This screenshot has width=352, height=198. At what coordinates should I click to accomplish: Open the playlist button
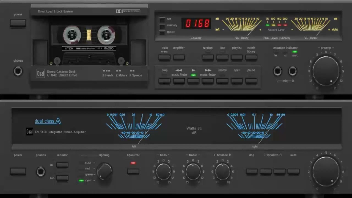(x=237, y=58)
